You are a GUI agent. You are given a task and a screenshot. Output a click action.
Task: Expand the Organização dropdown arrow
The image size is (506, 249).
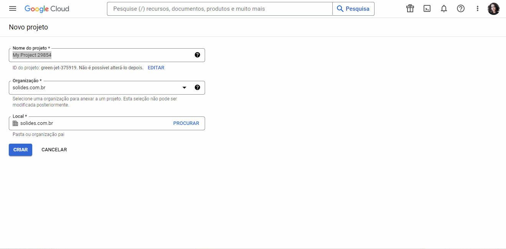184,88
